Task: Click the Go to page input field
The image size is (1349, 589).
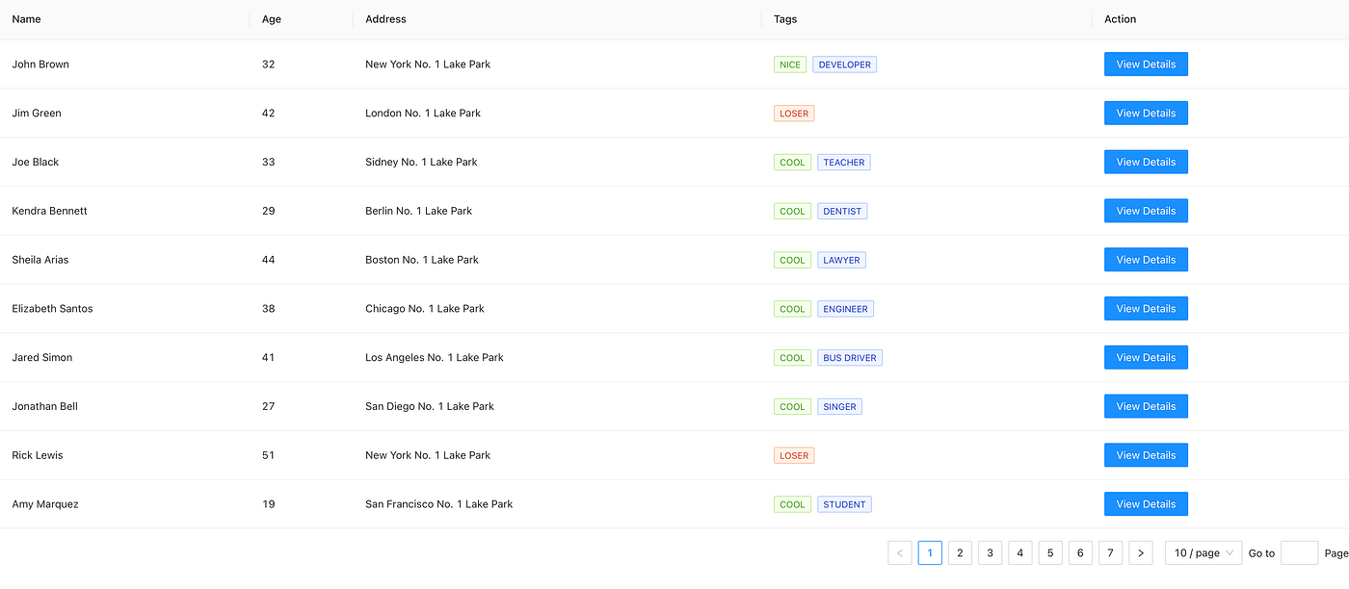Action: click(x=1299, y=552)
